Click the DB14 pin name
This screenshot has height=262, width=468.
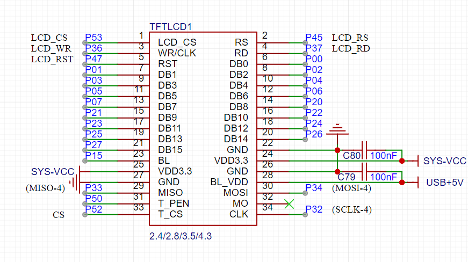[236, 139]
